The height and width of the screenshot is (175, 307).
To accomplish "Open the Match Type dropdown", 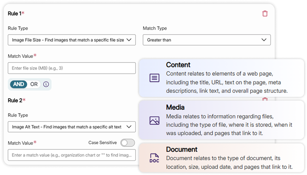I will 206,40.
